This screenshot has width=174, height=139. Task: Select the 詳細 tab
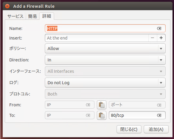[x=47, y=16]
